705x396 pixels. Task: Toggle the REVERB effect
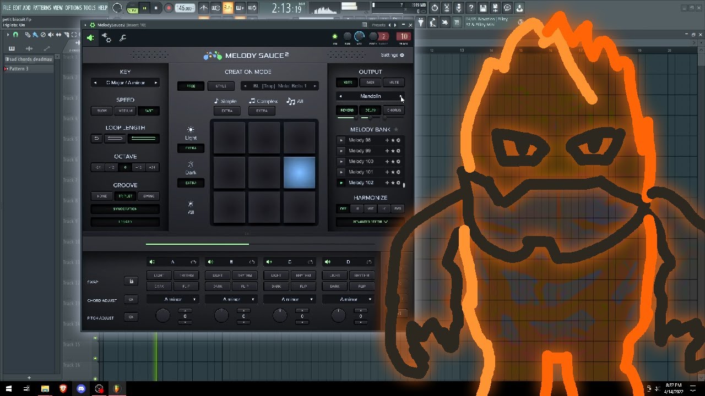coord(347,111)
